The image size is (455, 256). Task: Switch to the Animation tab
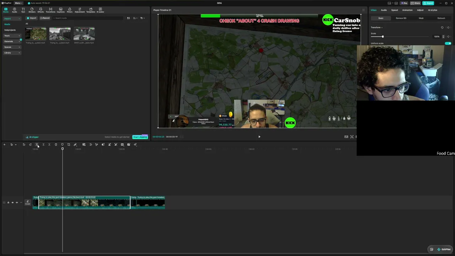click(x=407, y=10)
